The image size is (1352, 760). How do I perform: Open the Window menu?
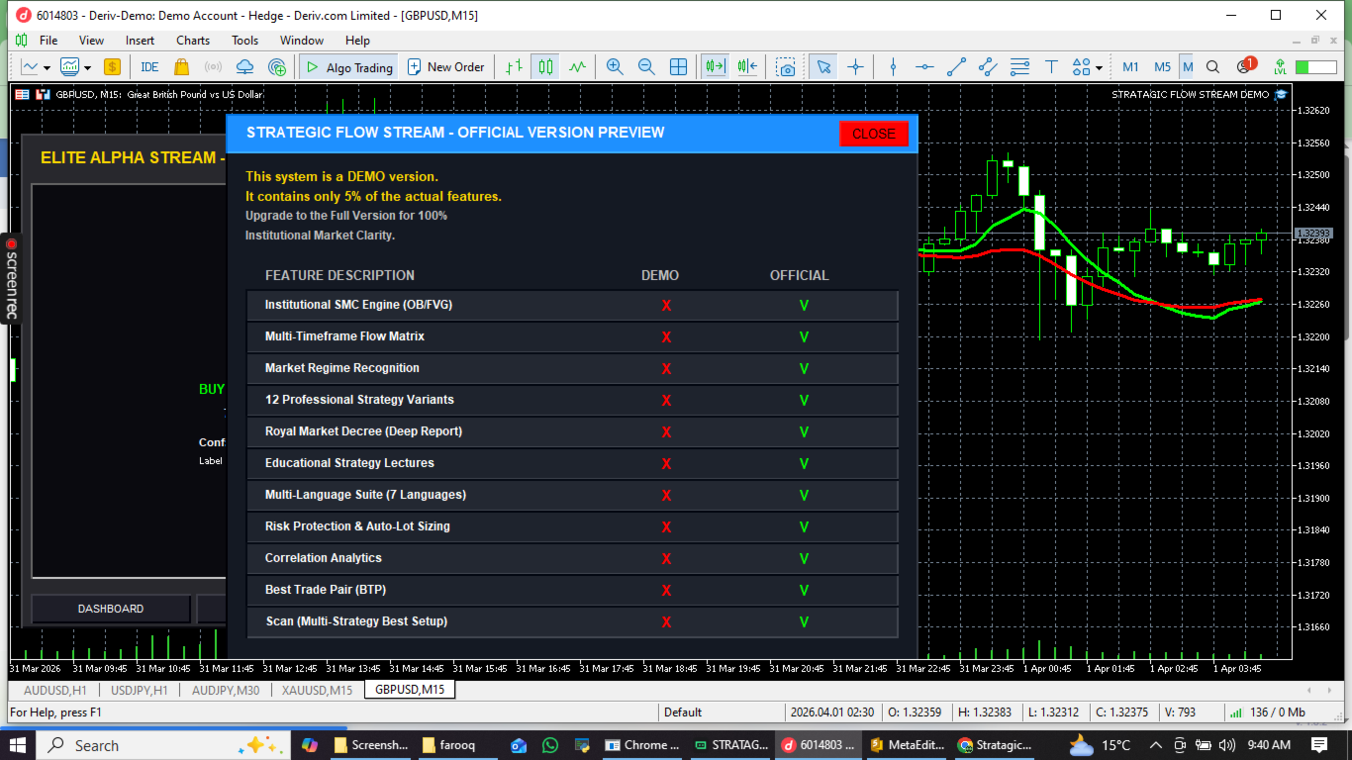302,41
